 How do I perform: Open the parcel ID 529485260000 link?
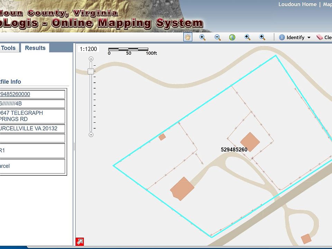[15, 94]
